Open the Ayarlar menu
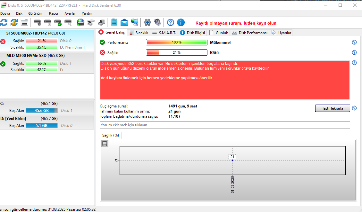 [x=70, y=13]
